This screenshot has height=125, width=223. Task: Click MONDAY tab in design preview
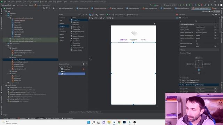(x=123, y=40)
